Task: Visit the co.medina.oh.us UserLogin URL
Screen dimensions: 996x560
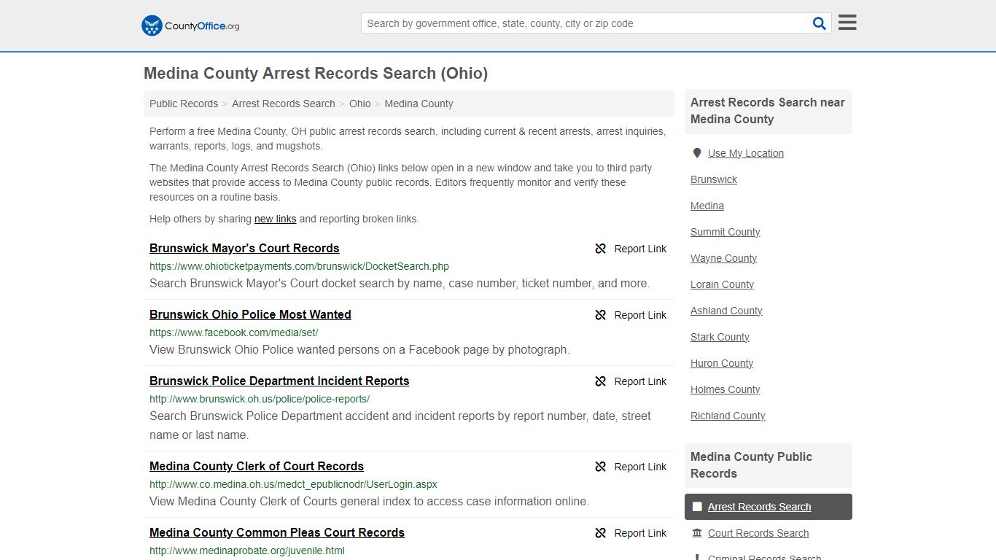Action: tap(293, 484)
